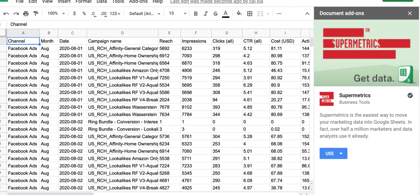Toggle Strikethrough formatting
This screenshot has width=420, height=195.
[x=216, y=14]
